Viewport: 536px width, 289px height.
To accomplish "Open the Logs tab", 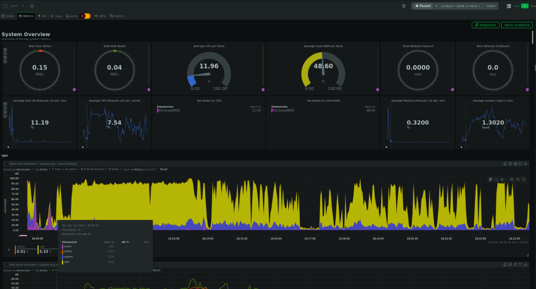I will point(58,15).
